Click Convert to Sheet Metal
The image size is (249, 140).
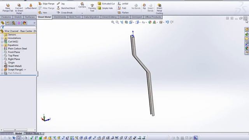pyautogui.click(x=19, y=9)
